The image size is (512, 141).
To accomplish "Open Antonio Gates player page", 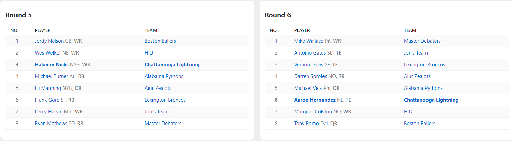I will (310, 53).
